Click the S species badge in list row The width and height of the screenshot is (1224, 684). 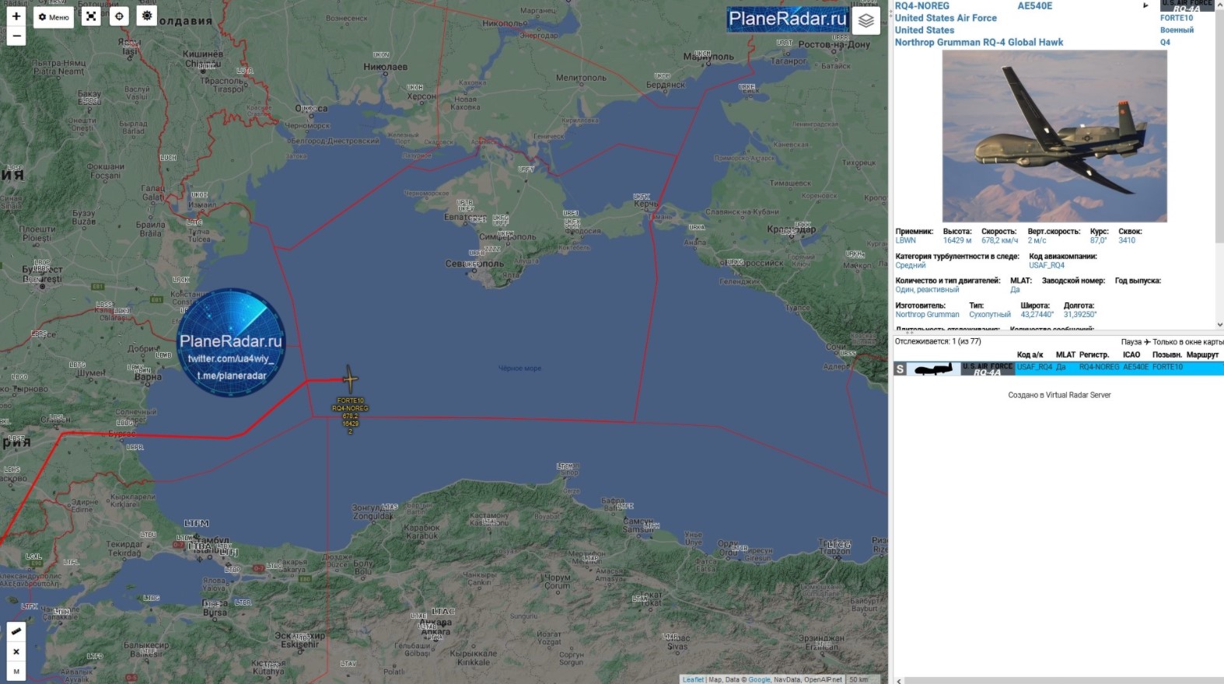[x=901, y=368]
